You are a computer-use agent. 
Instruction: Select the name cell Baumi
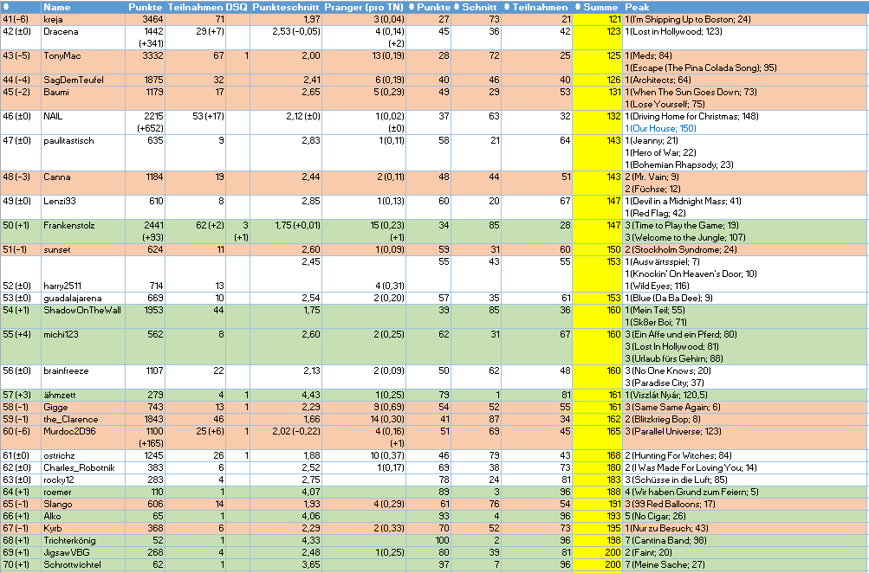coord(83,99)
